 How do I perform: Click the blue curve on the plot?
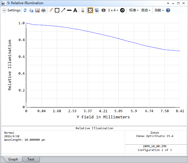[x=103, y=35]
